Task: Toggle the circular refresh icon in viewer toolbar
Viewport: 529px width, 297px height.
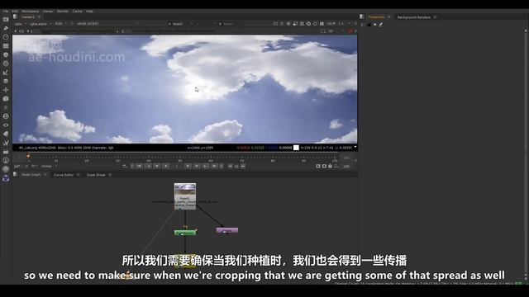Action: (315, 24)
